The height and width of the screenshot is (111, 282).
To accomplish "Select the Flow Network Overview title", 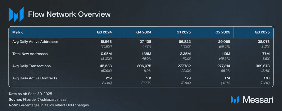I will (x=69, y=14).
